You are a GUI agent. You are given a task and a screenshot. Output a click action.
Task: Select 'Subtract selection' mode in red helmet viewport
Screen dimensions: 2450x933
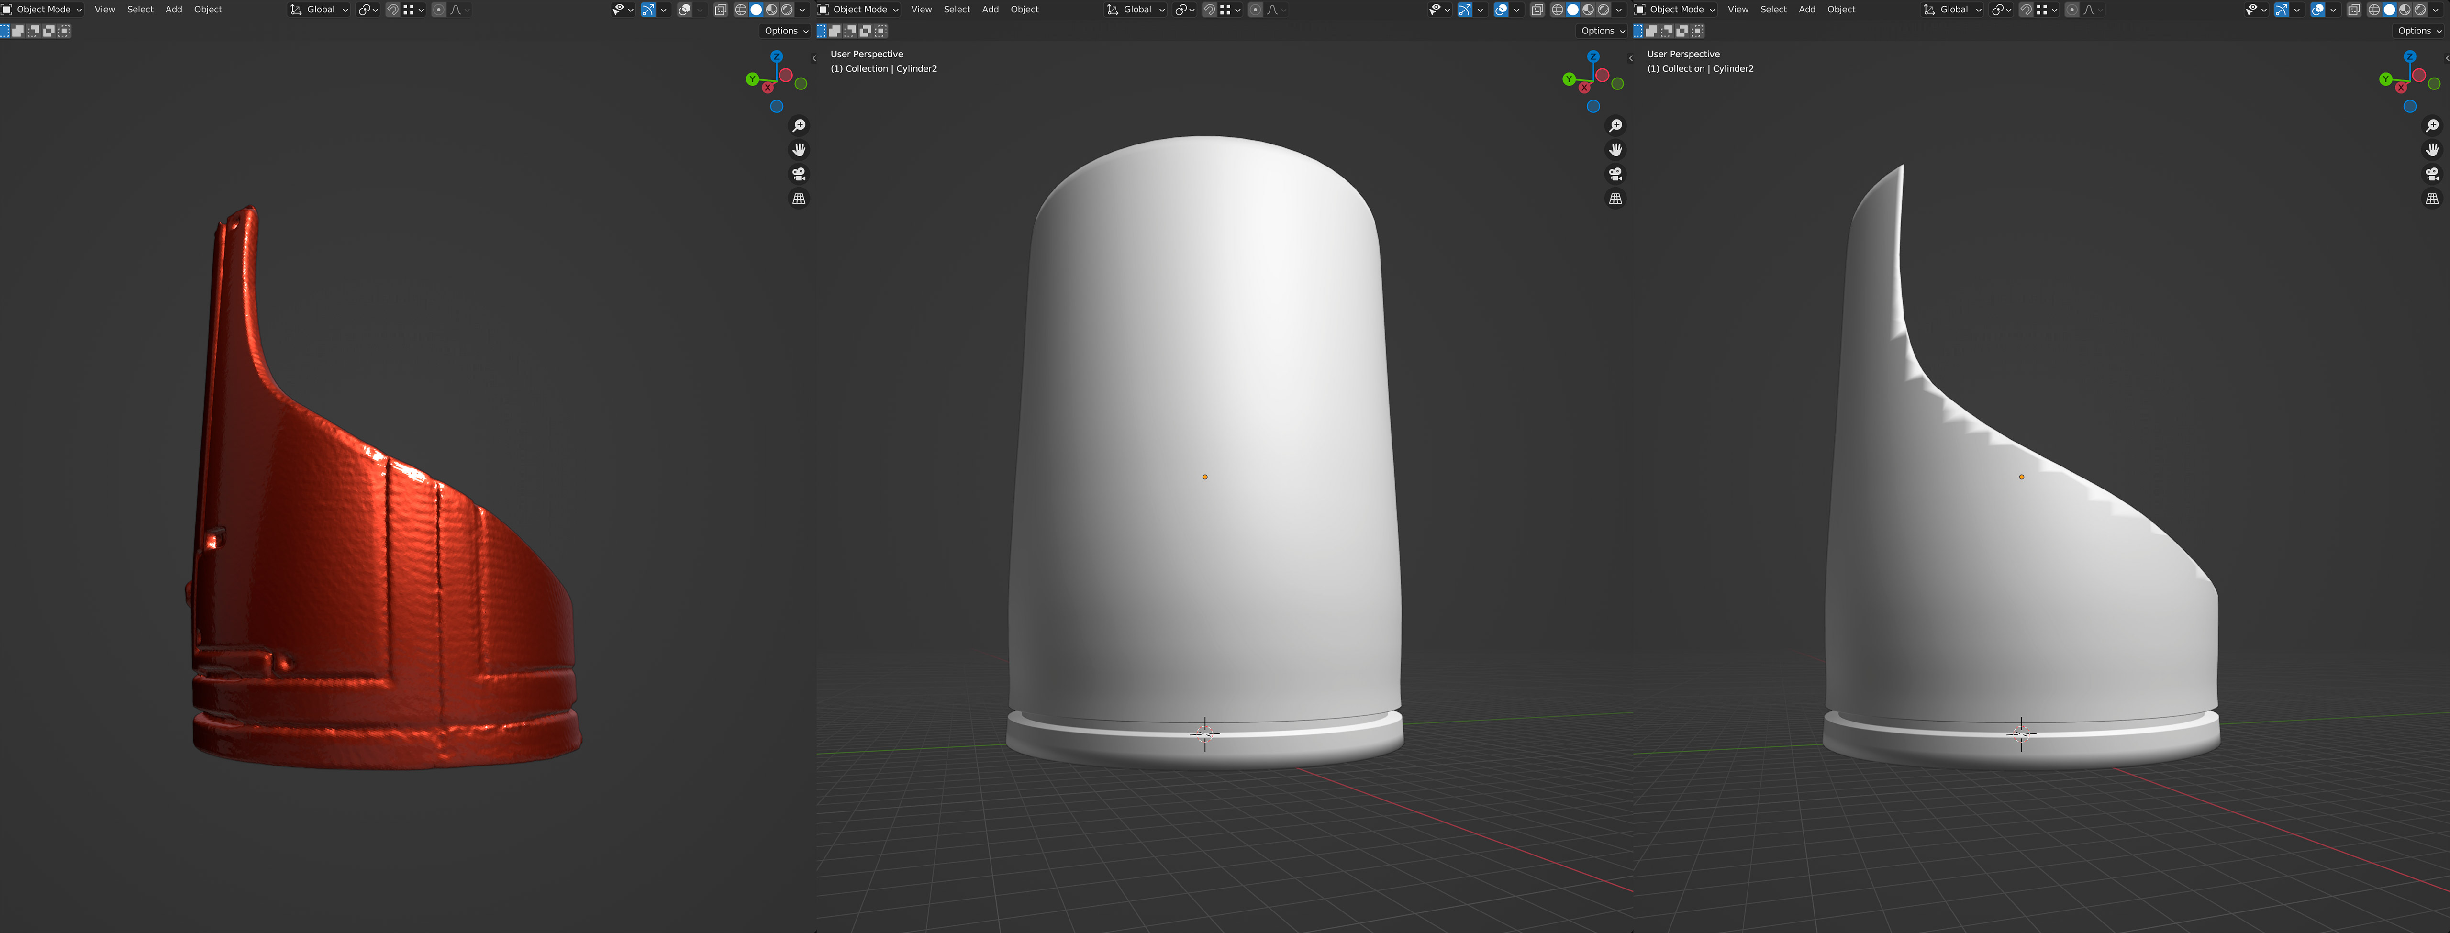coord(33,31)
